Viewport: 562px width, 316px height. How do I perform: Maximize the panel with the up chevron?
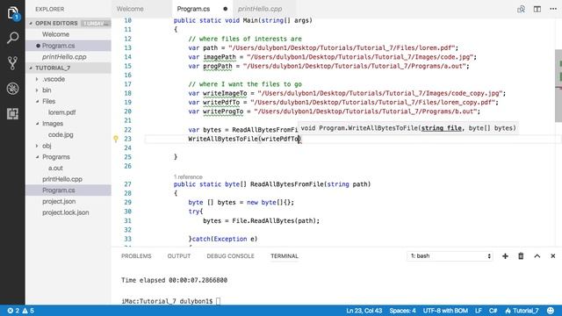pyautogui.click(x=537, y=255)
